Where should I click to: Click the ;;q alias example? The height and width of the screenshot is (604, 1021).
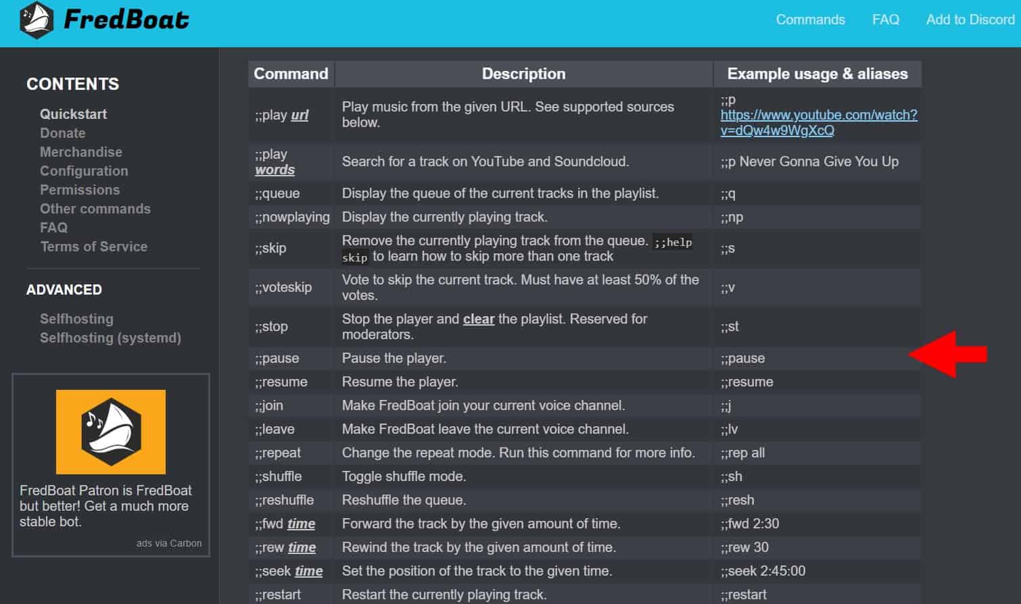tap(728, 194)
